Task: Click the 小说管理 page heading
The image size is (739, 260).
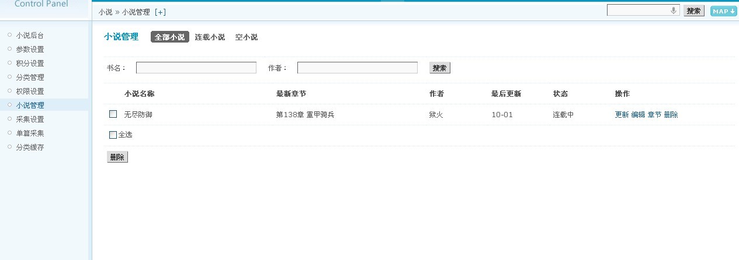Action: click(121, 37)
